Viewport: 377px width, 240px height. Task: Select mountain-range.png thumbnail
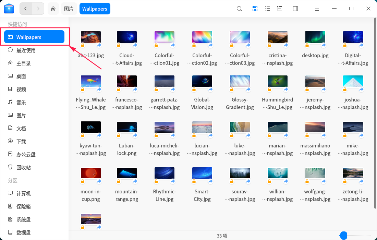coord(127,173)
